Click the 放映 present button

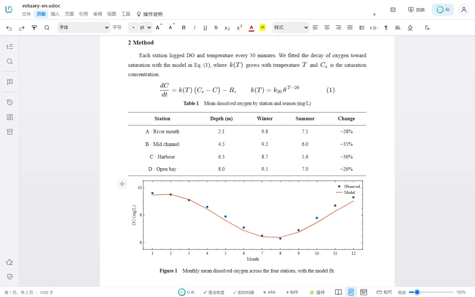pyautogui.click(x=417, y=10)
